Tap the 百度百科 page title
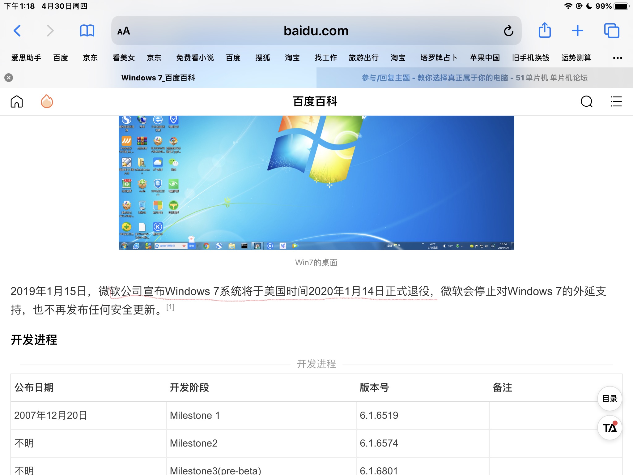The height and width of the screenshot is (475, 633). pos(315,101)
